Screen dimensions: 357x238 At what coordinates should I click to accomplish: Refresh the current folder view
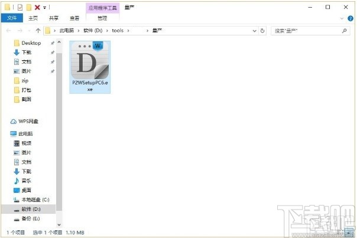(262, 31)
